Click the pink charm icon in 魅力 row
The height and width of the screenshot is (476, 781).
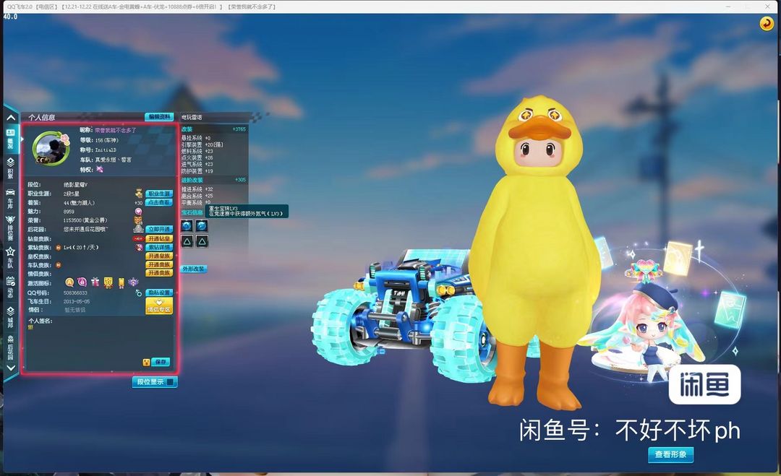click(x=138, y=212)
